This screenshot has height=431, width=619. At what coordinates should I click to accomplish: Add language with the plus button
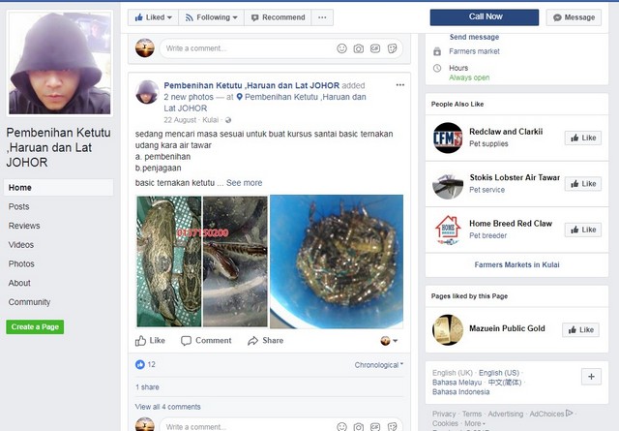point(592,377)
